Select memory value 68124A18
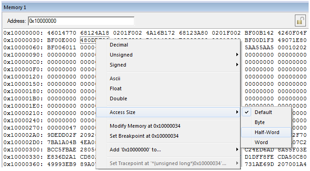This screenshot has height=171, width=310. point(95,33)
